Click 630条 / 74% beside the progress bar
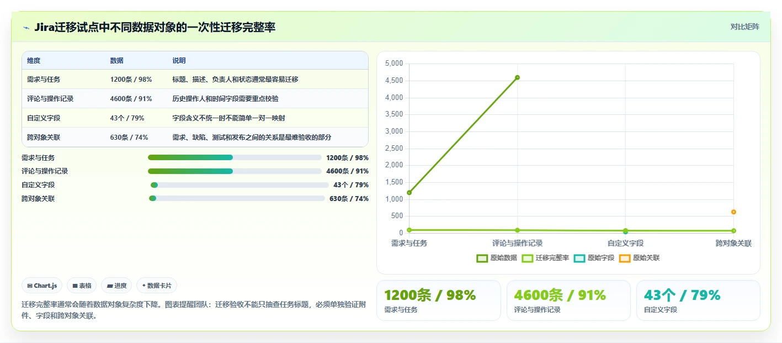The height and width of the screenshot is (343, 782). point(349,199)
